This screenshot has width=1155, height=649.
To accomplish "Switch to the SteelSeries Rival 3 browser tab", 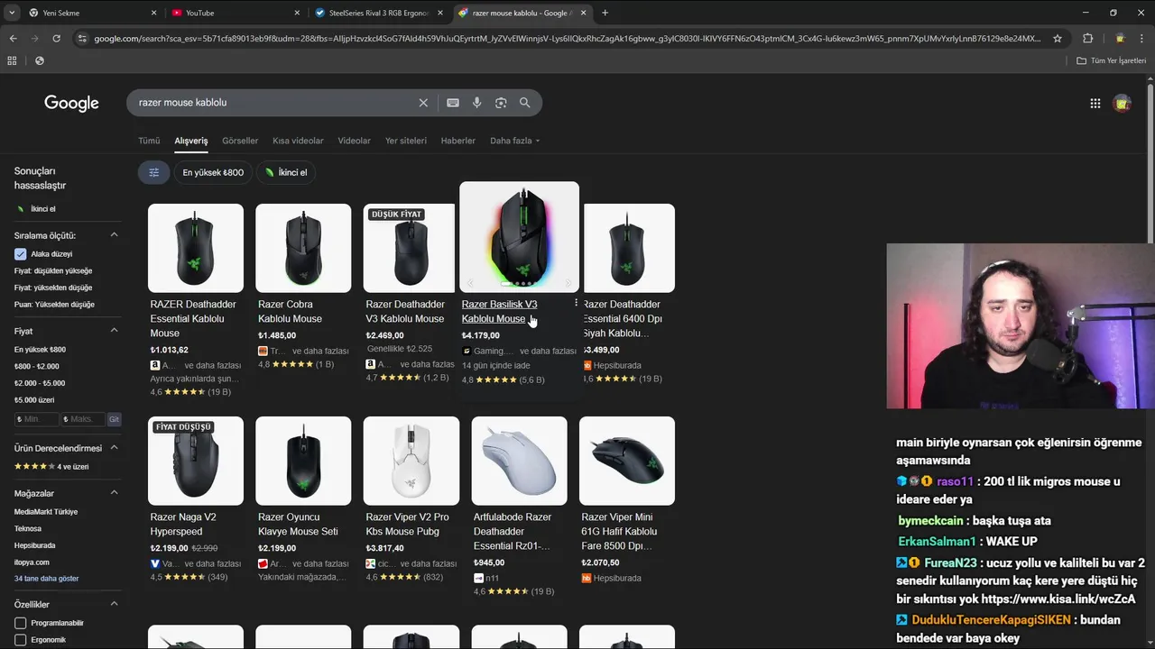I will click(x=377, y=13).
